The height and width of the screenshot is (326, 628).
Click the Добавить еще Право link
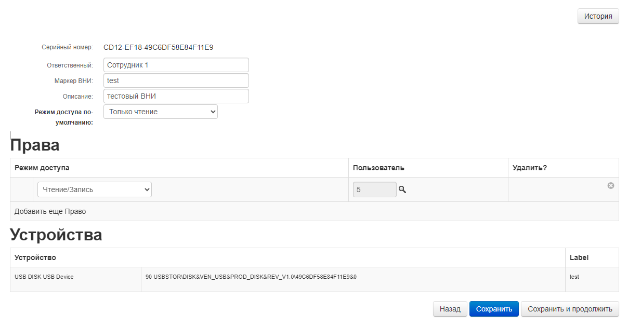coord(50,211)
